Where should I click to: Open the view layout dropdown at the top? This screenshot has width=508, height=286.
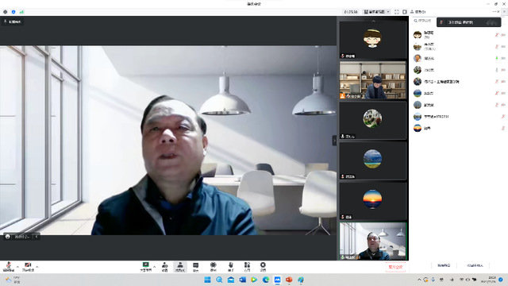point(377,12)
